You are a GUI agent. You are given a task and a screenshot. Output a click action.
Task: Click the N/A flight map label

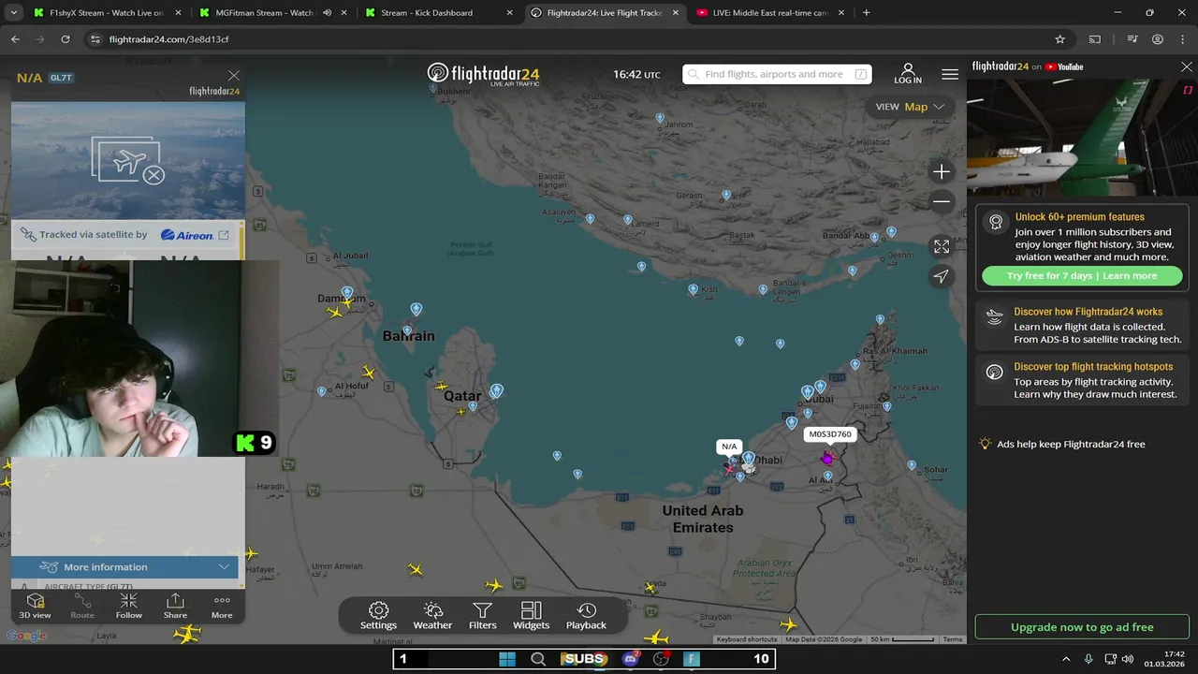729,447
